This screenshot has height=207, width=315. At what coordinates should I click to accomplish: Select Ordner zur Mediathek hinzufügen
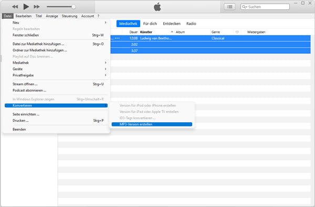click(x=56, y=50)
